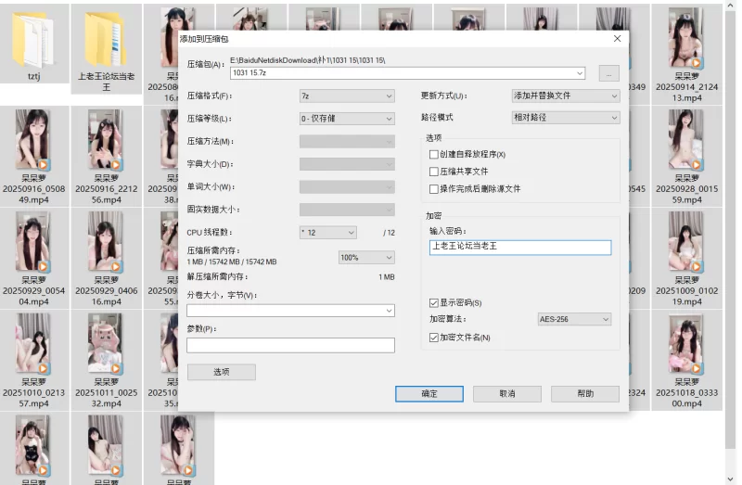Click the vertical scrollbar thumb in file window
Screen dimensions: 742x485
(730, 229)
